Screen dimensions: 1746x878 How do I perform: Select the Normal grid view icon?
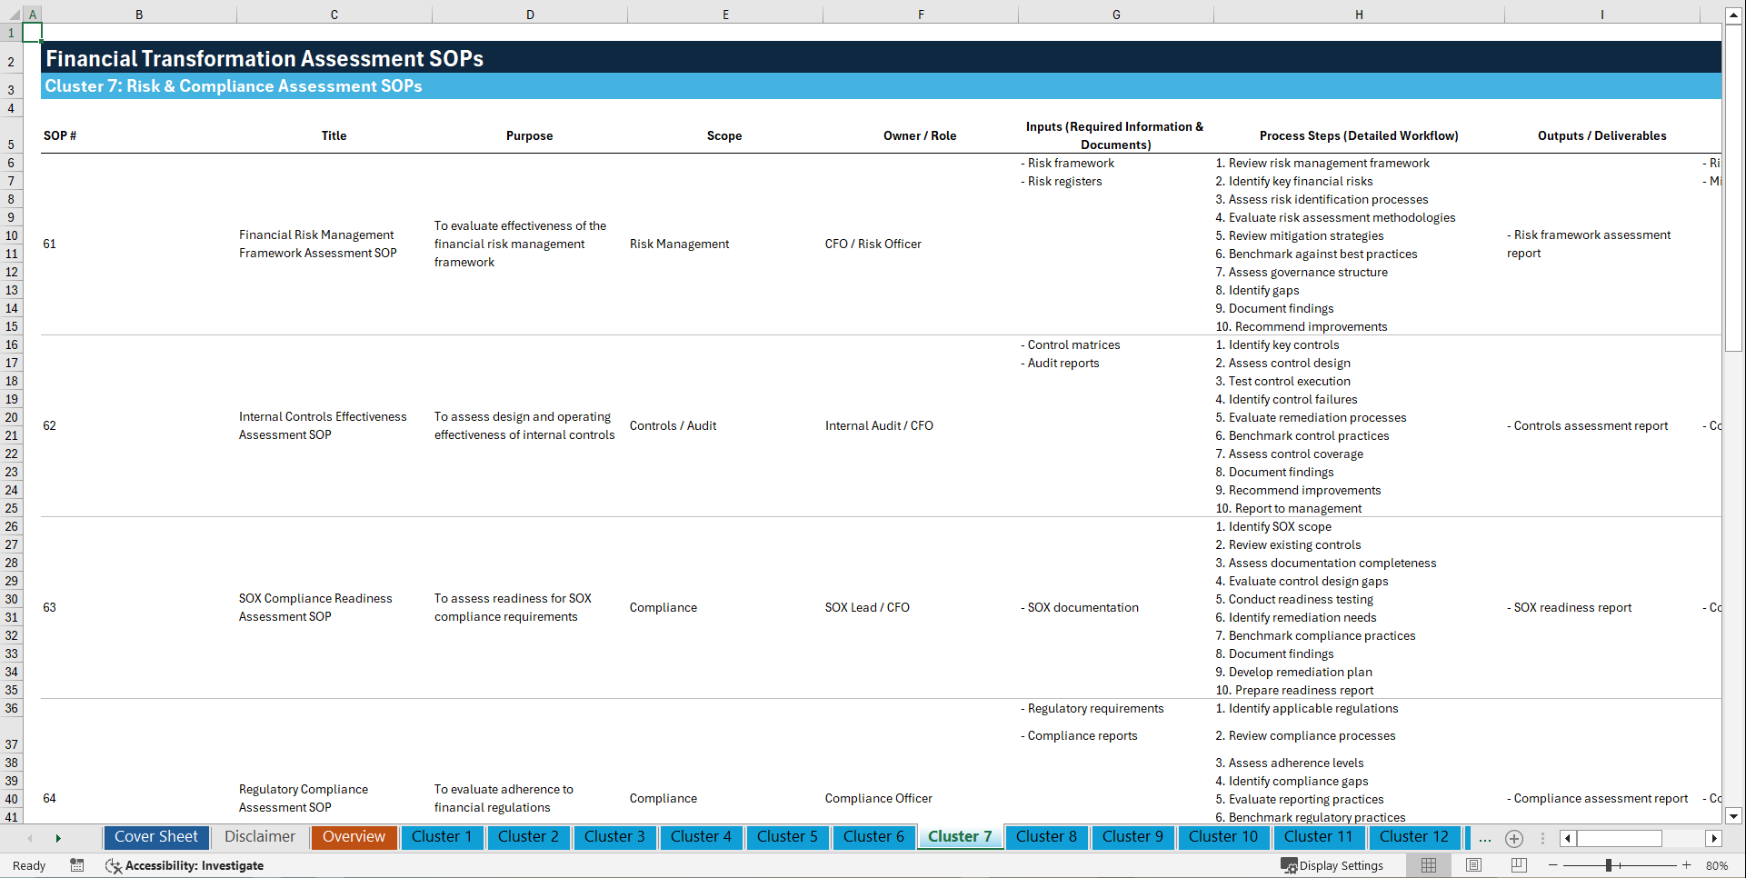point(1428,865)
